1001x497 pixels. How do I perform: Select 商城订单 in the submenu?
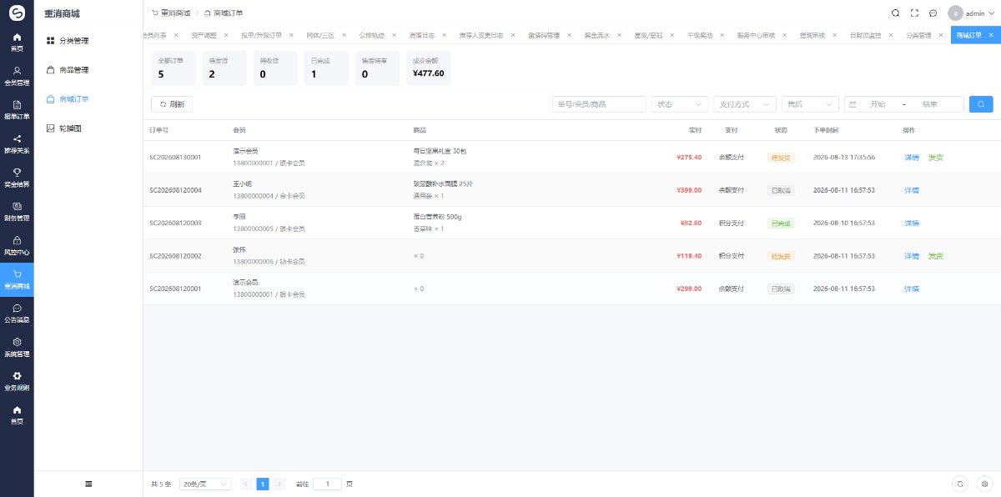point(88,99)
